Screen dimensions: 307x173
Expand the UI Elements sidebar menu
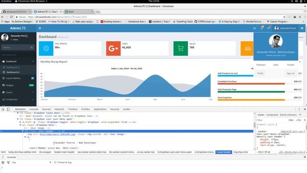pos(18,99)
